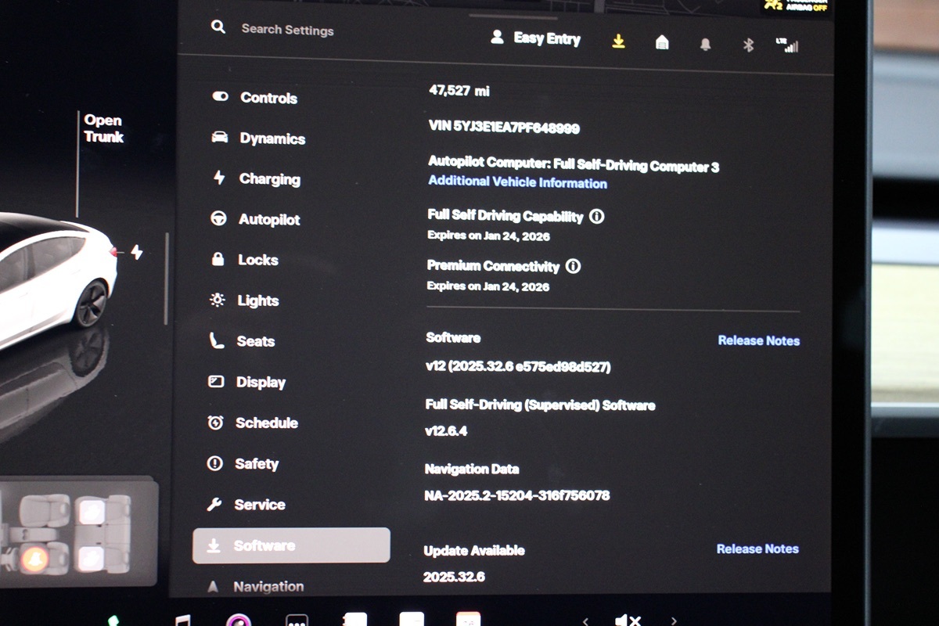Open the garage door HomeLink icon
The width and height of the screenshot is (939, 626).
click(x=662, y=43)
